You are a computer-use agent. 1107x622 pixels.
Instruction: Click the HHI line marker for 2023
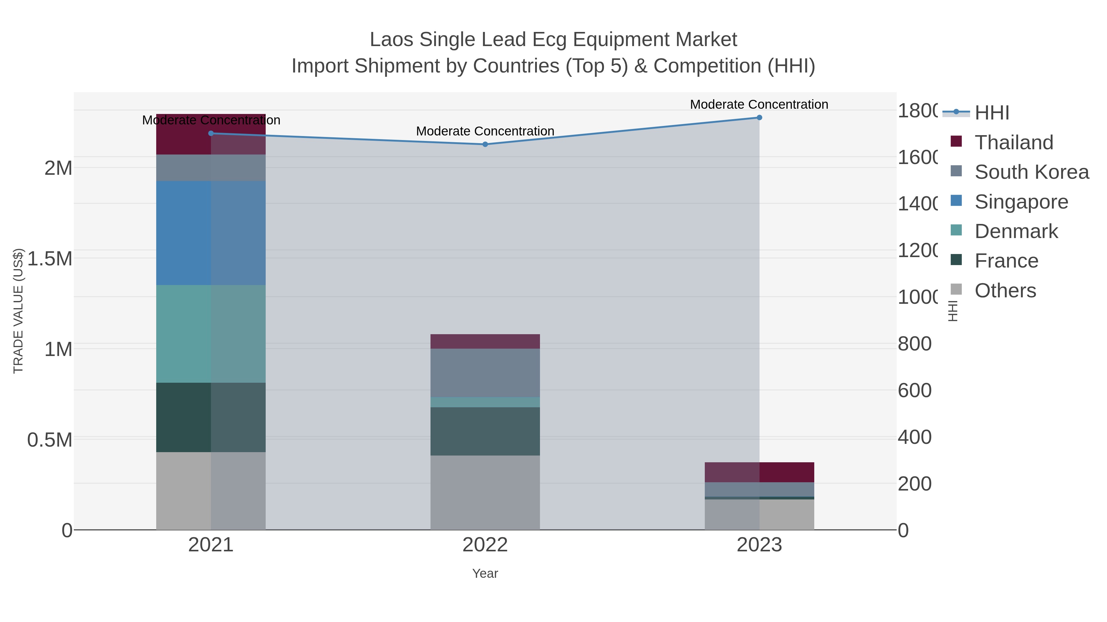[x=759, y=117]
